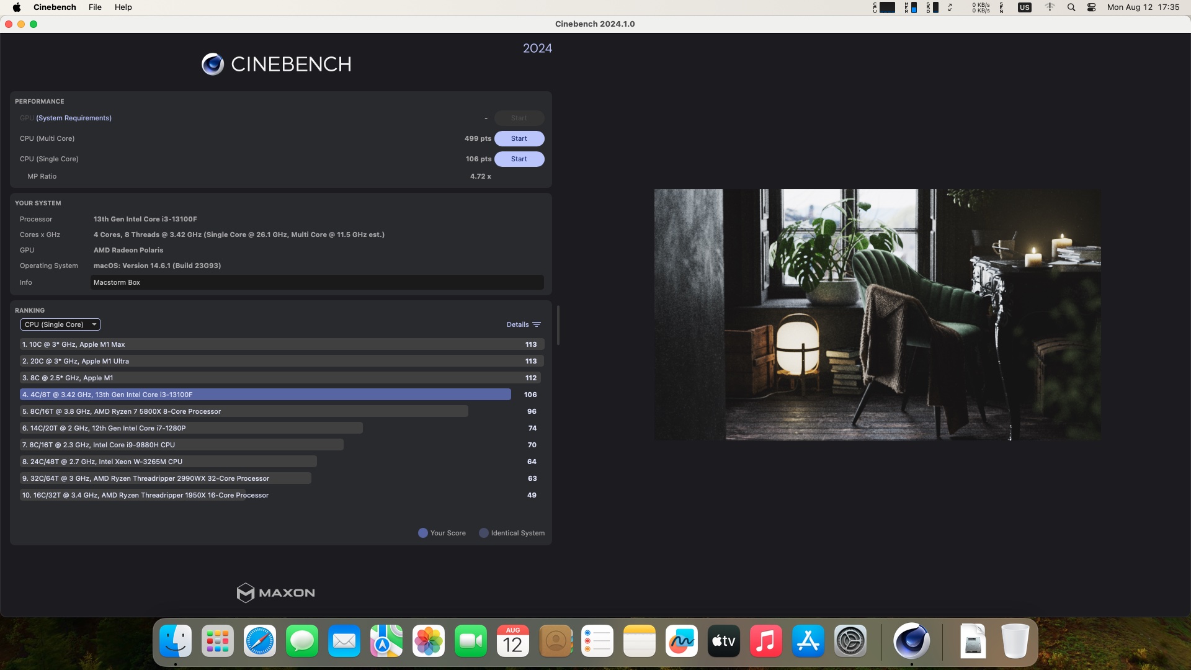Start the CPU (Multi Core) benchmark
This screenshot has width=1191, height=670.
coord(519,138)
